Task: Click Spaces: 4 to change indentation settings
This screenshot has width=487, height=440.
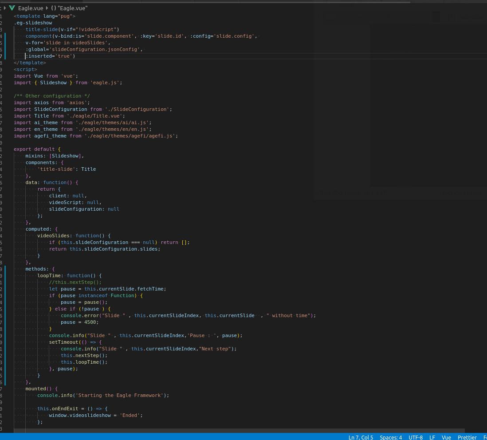Action: coord(391,437)
